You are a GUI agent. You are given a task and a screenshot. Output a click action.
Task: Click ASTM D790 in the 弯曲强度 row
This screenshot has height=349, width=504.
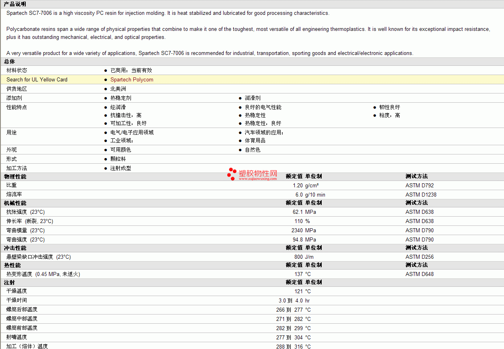coord(420,239)
